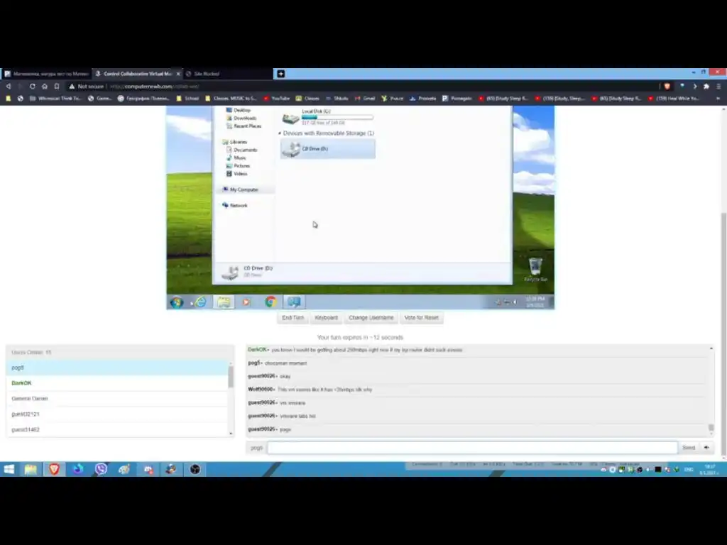Open File Explorer on the VM taskbar
This screenshot has height=545, width=727.
click(x=224, y=302)
